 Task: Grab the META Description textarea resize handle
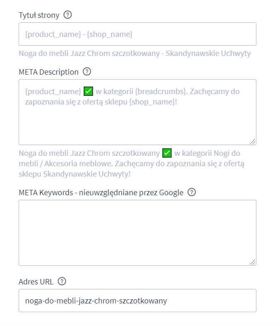point(253,141)
